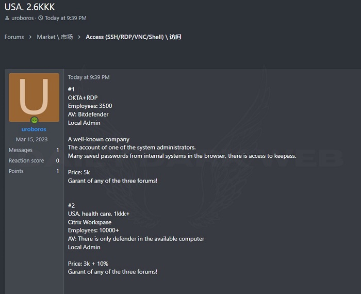Click the post timestamp above #1
Image resolution: width=361 pixels, height=294 pixels.
point(89,77)
